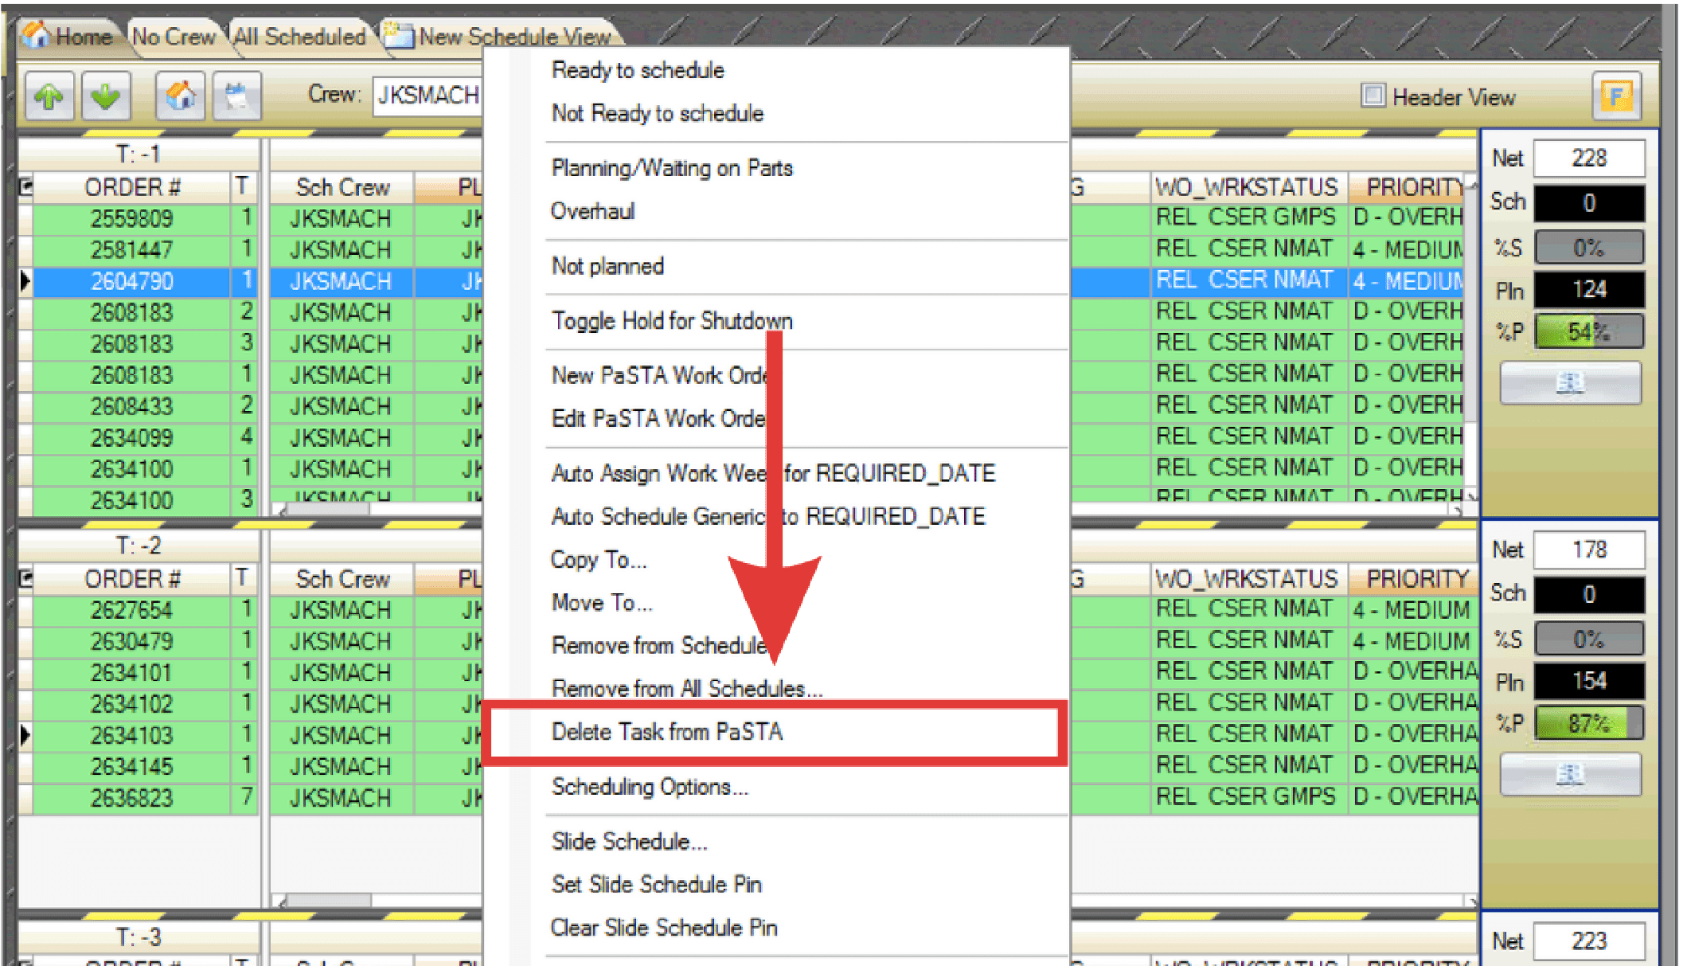The image size is (1683, 966).
Task: Click the green up arrow button
Action: click(49, 96)
